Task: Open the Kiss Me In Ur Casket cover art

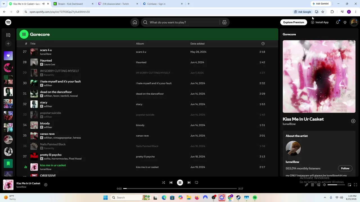Action: tap(319, 76)
